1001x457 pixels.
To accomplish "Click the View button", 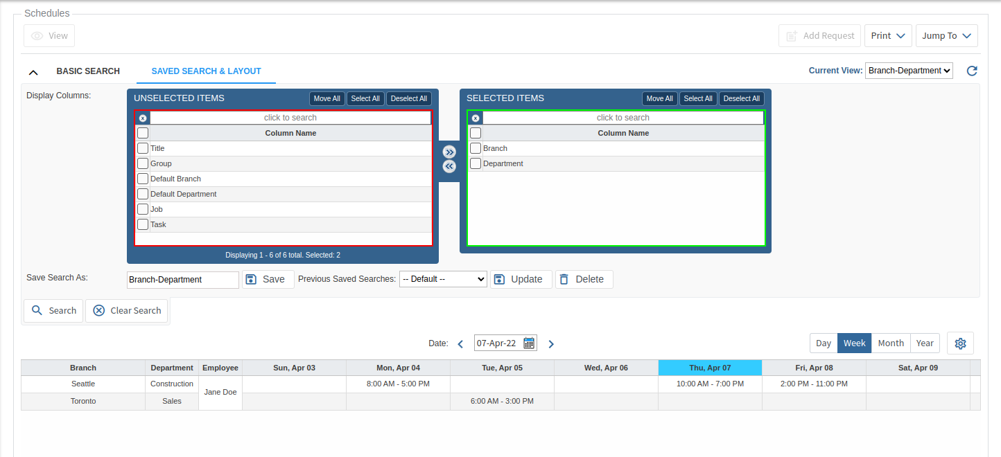I will point(49,35).
